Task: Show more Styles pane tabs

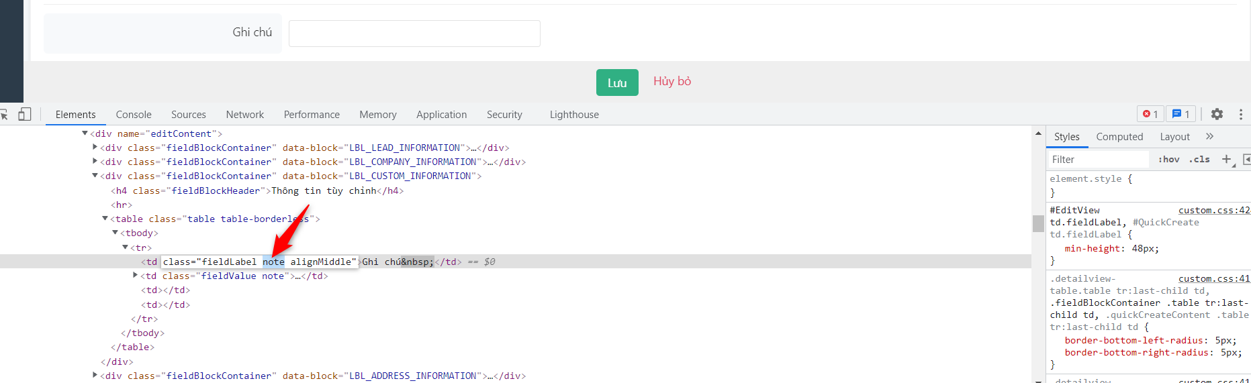Action: pos(1209,136)
